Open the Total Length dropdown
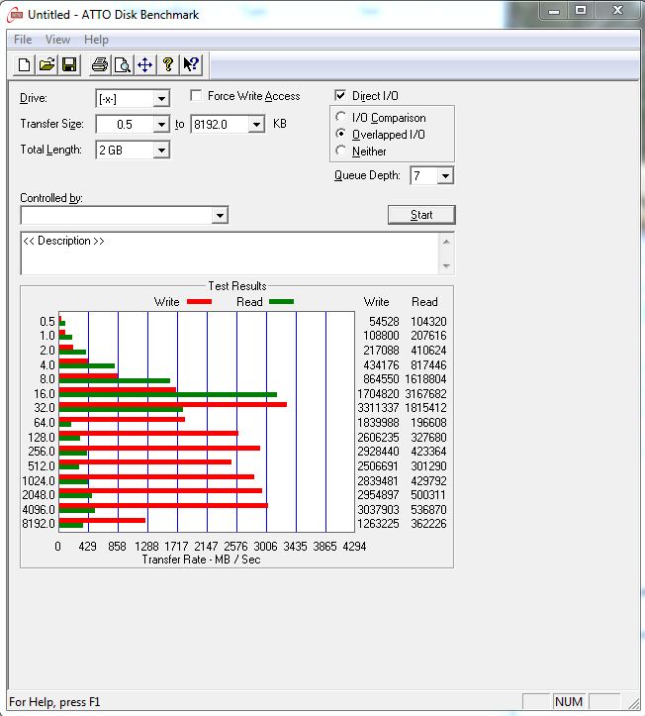Screen dimensions: 645x716 161,151
